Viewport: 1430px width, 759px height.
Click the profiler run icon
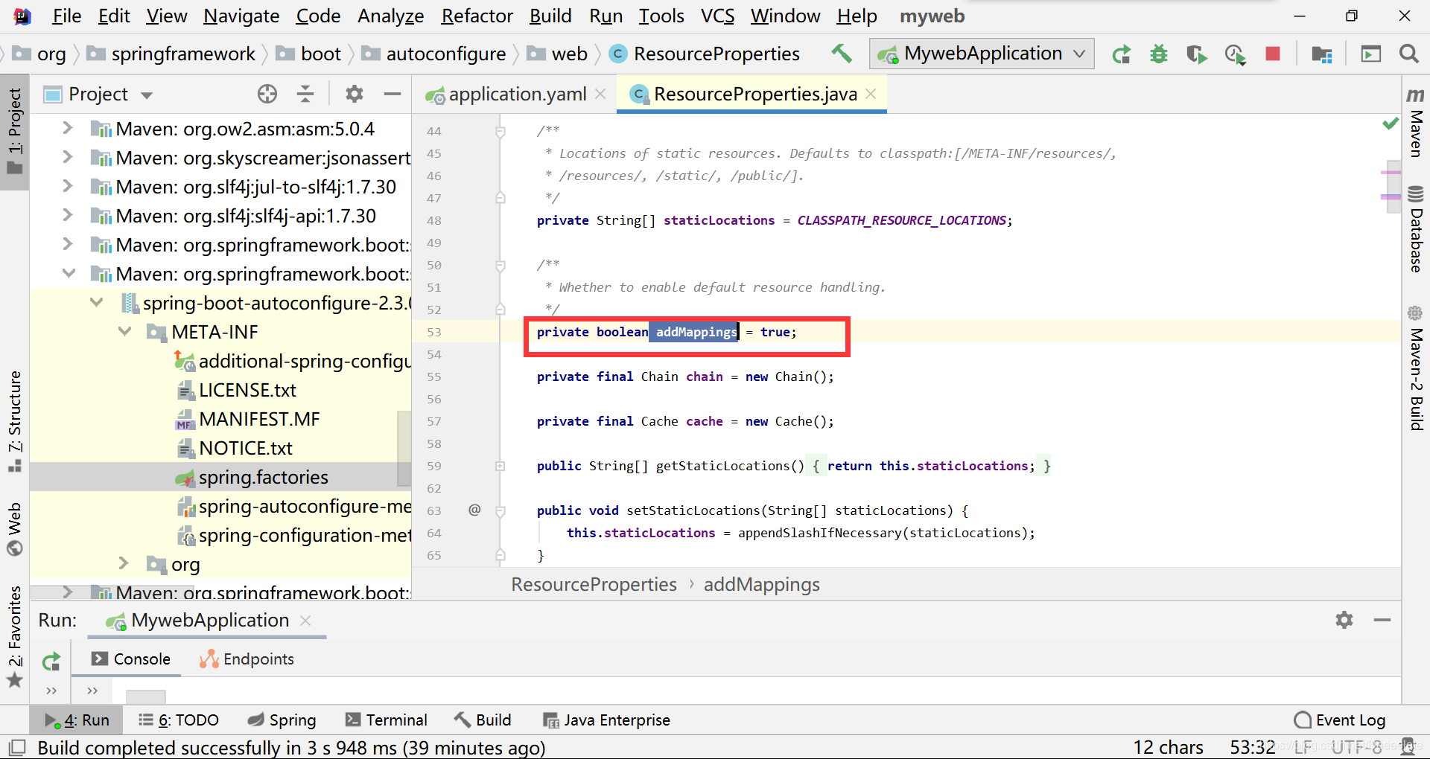1235,54
